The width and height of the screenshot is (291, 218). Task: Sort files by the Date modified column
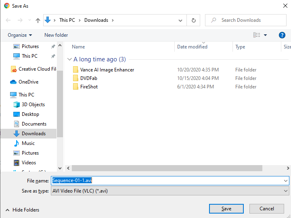pyautogui.click(x=192, y=47)
